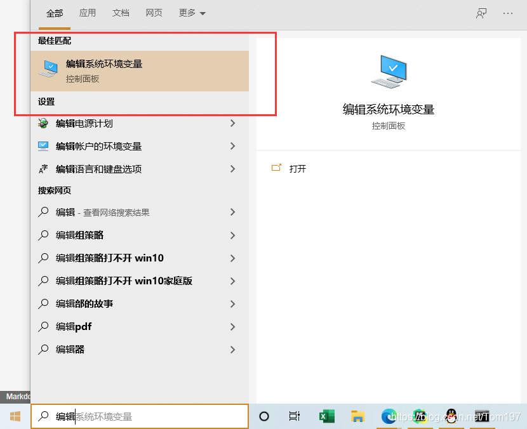Click the large computer icon in preview pane
The width and height of the screenshot is (527, 429).
(x=389, y=72)
